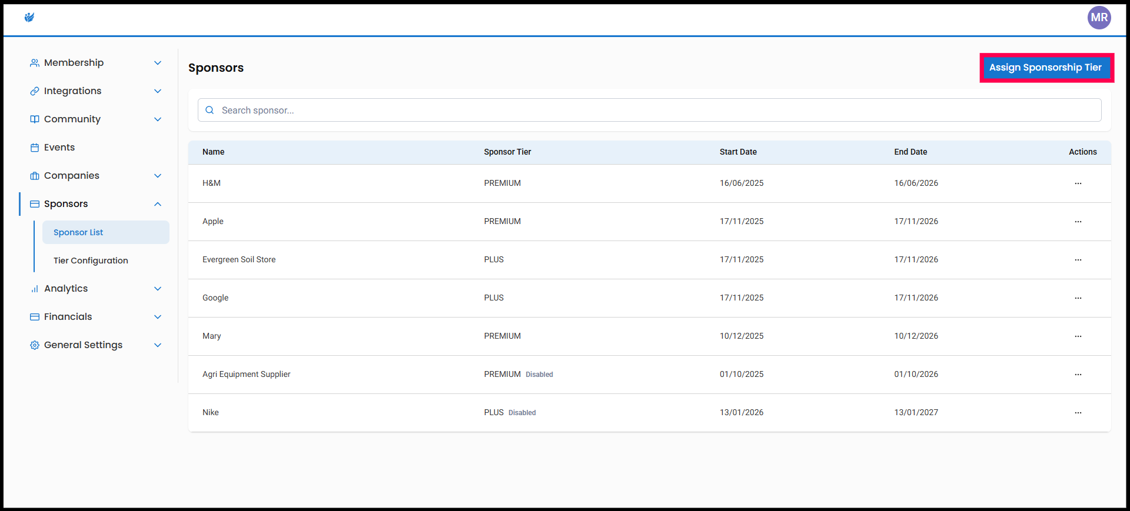Open the actions menu for the H&M row
Viewport: 1130px width, 511px height.
point(1078,183)
